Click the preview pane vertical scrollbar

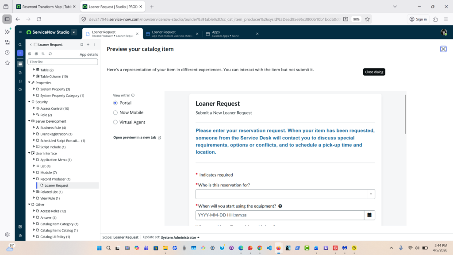(x=405, y=114)
